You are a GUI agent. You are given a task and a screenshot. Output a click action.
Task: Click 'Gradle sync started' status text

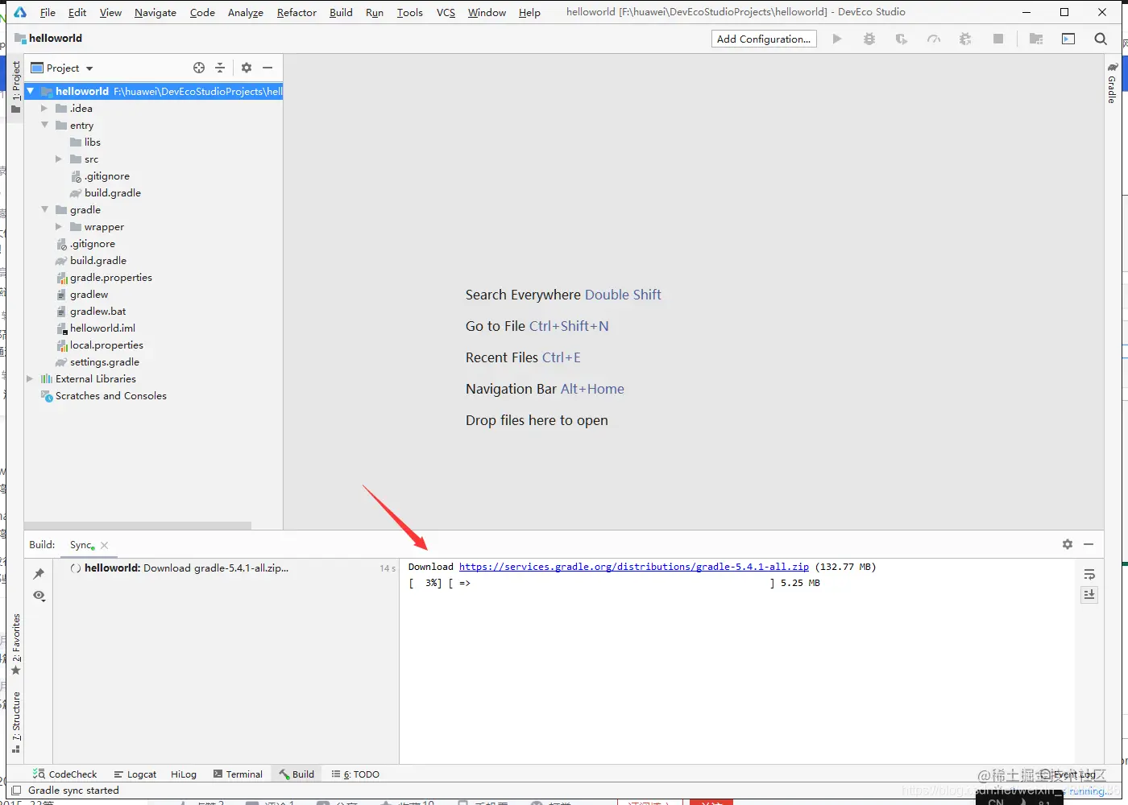point(73,791)
